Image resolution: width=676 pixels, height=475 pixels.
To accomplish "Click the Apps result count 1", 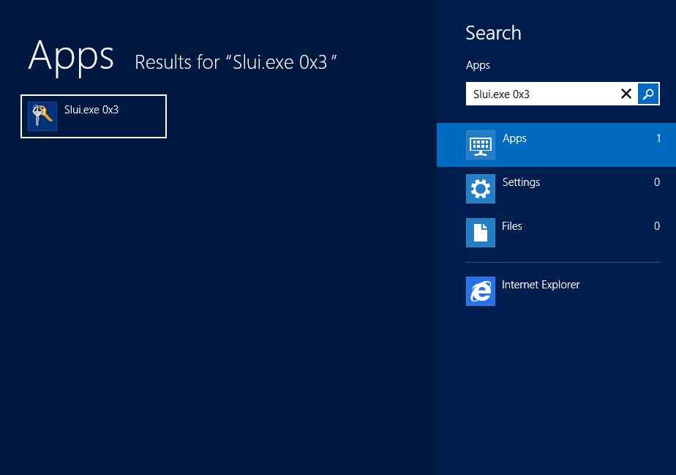I will 658,138.
